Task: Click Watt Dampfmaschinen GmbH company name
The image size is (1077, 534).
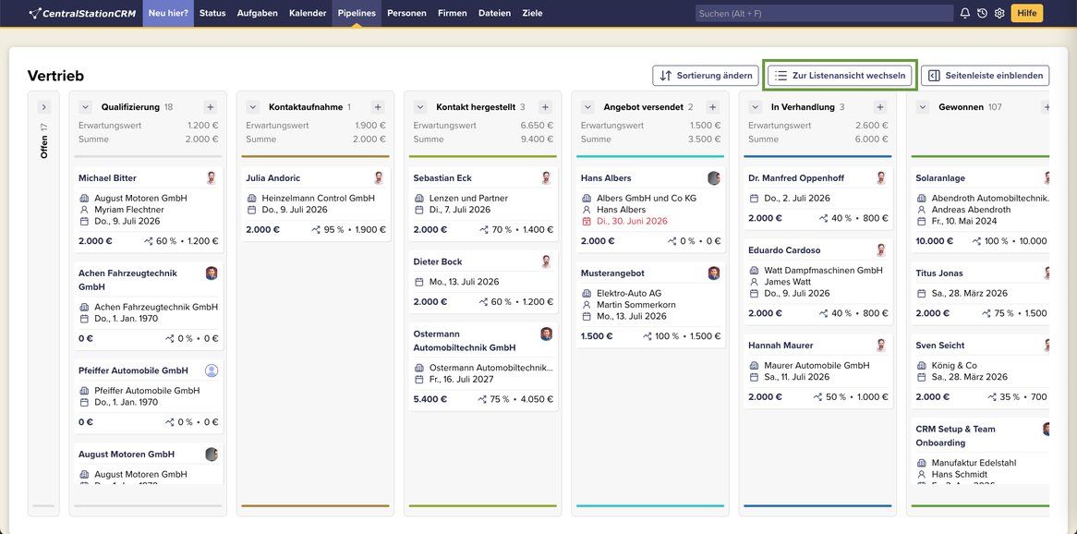Action: [x=824, y=270]
